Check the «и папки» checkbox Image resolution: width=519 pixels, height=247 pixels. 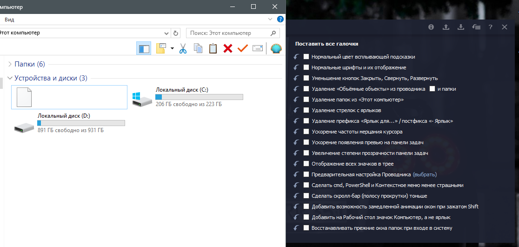coord(432,89)
